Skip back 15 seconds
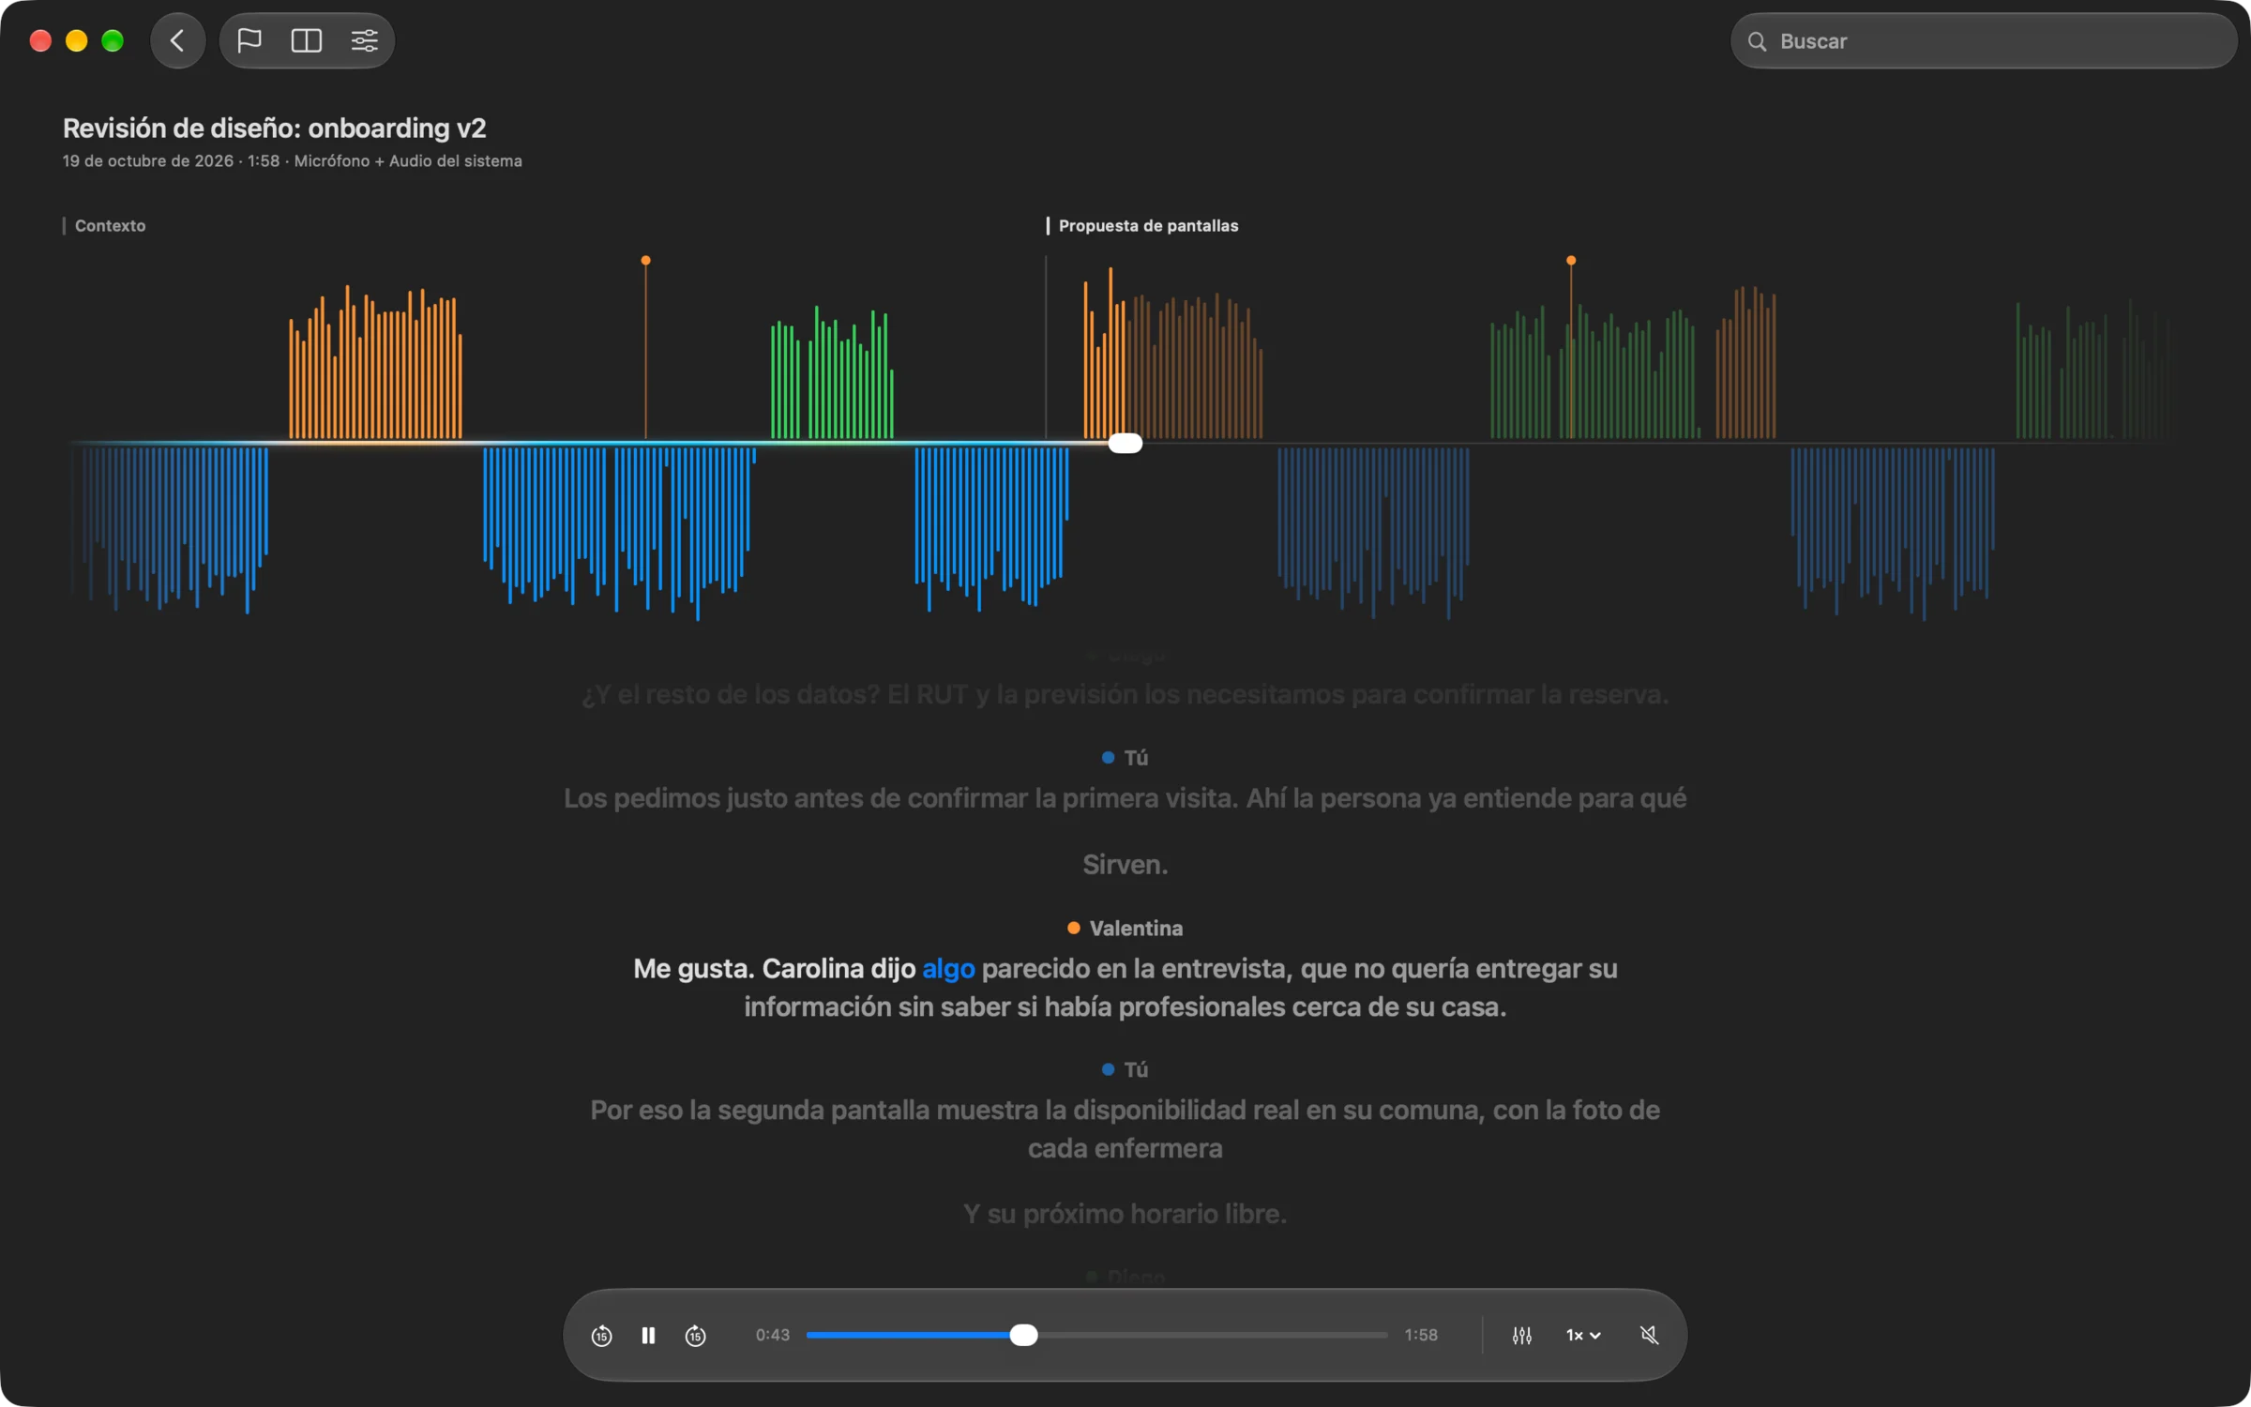Image resolution: width=2251 pixels, height=1407 pixels. 602,1335
